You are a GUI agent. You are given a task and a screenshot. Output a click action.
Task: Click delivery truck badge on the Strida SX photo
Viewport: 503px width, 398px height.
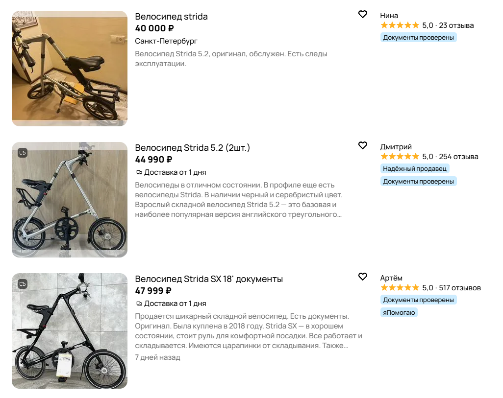click(23, 284)
